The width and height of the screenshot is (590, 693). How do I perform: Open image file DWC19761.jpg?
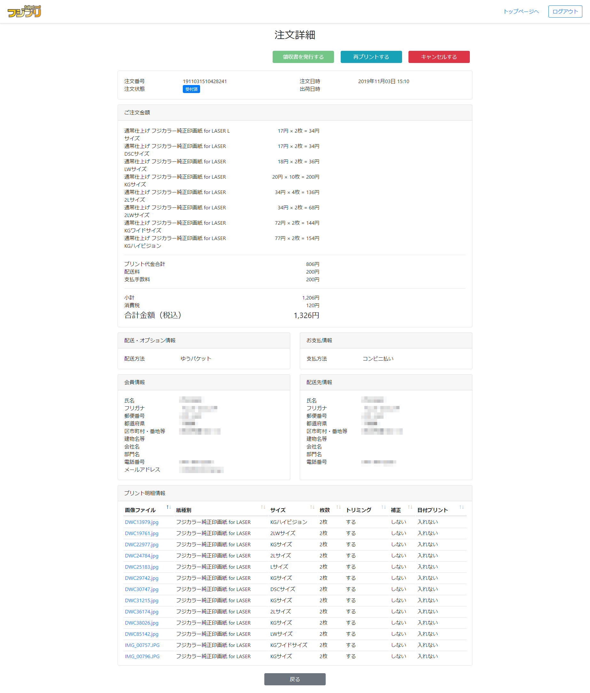click(x=142, y=533)
